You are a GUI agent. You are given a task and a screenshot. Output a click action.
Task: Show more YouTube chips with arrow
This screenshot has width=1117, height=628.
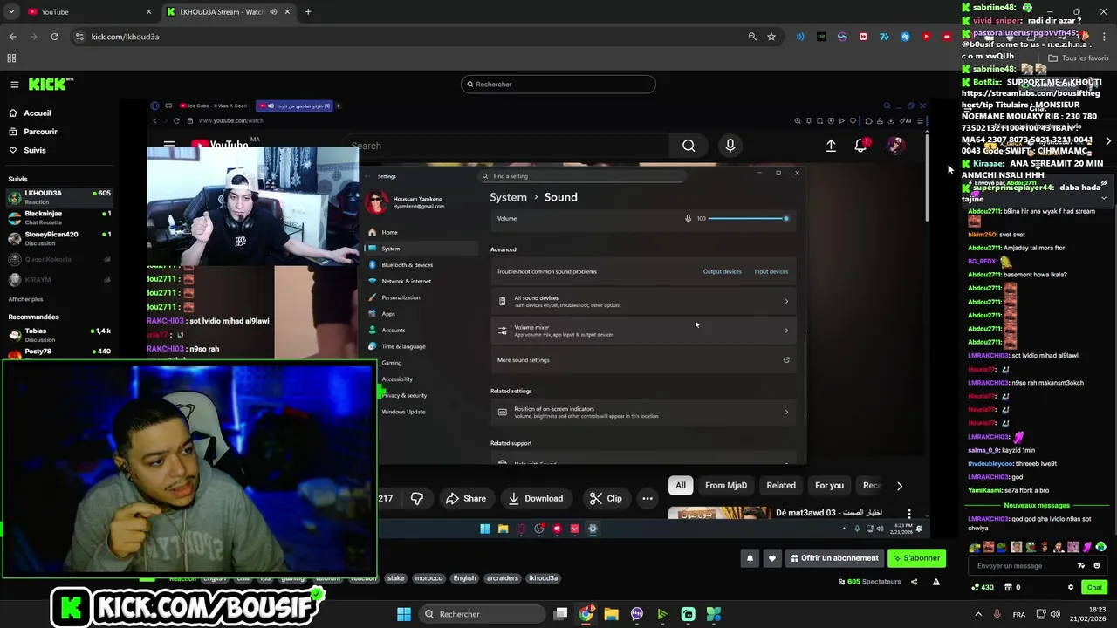point(900,486)
